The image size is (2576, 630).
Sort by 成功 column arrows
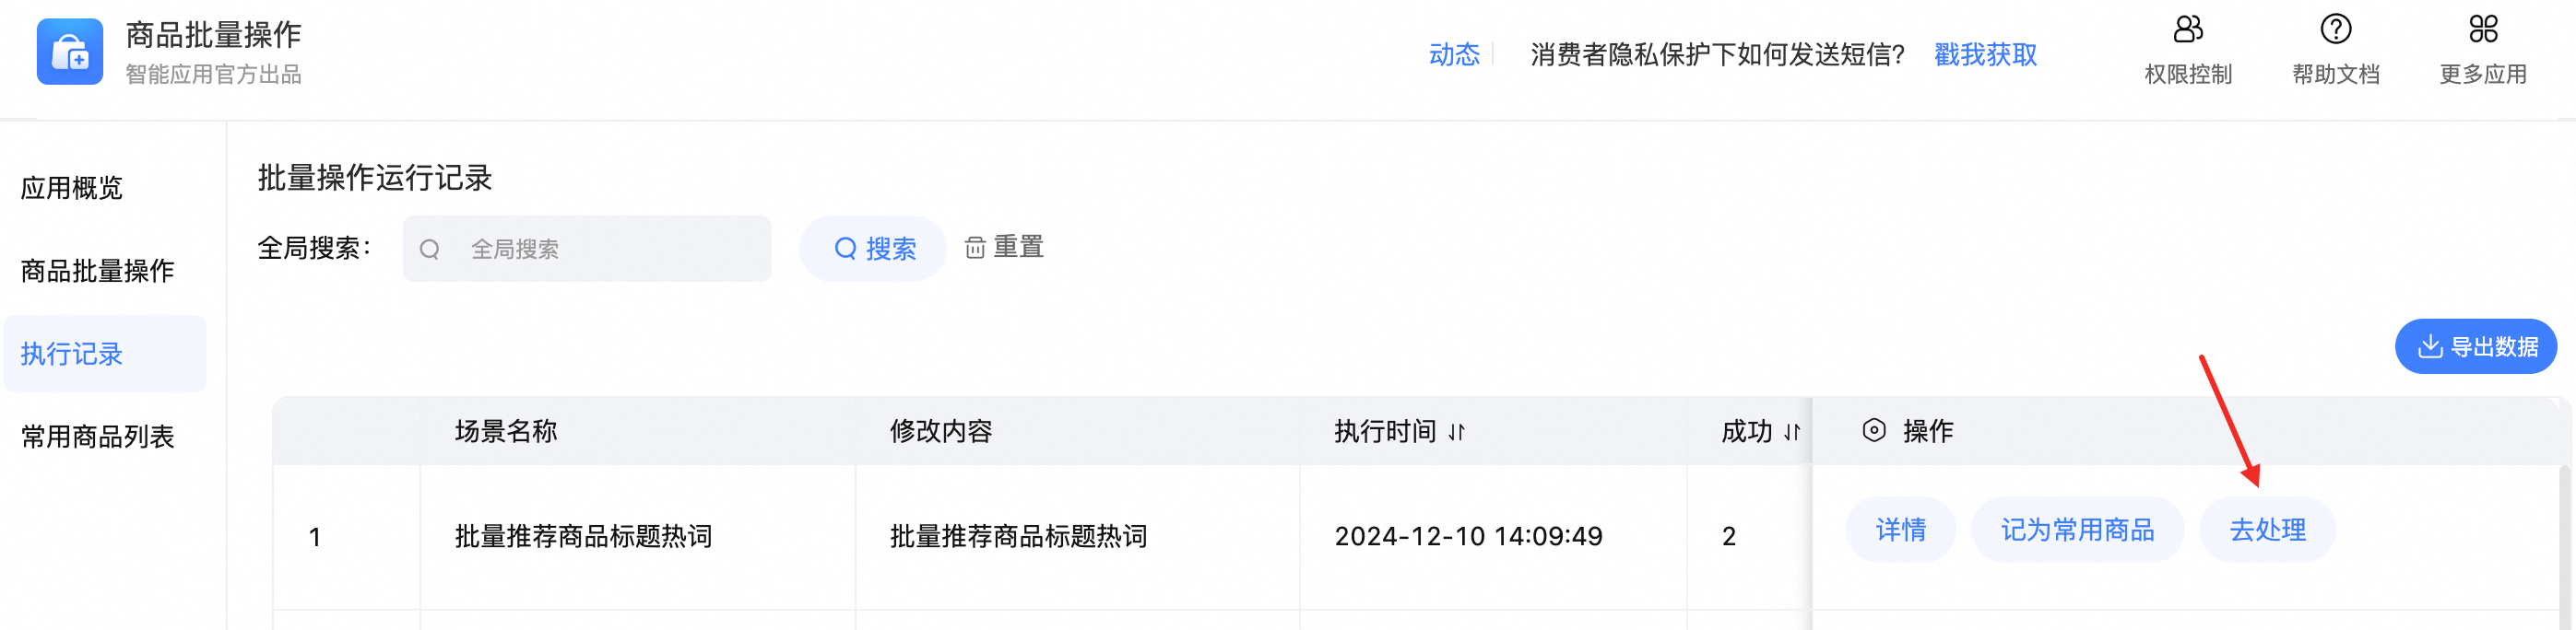click(x=1791, y=432)
